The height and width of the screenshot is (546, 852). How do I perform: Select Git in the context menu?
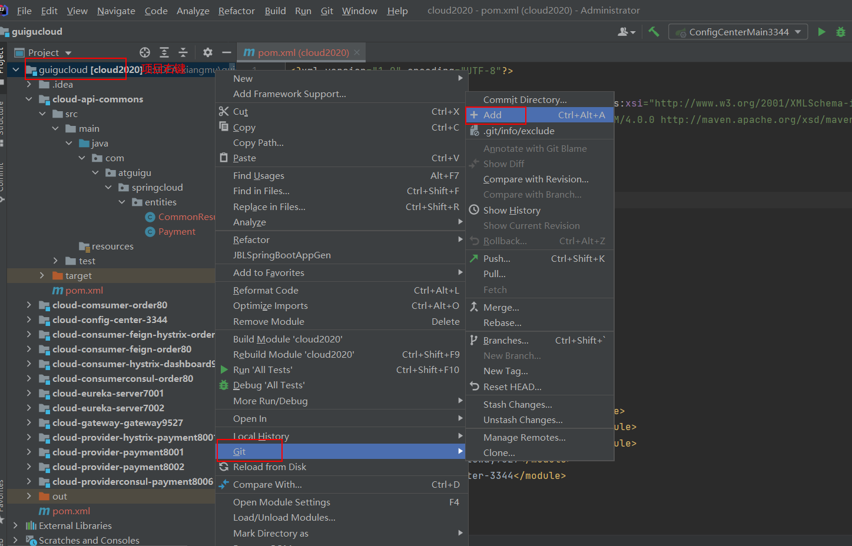342,451
